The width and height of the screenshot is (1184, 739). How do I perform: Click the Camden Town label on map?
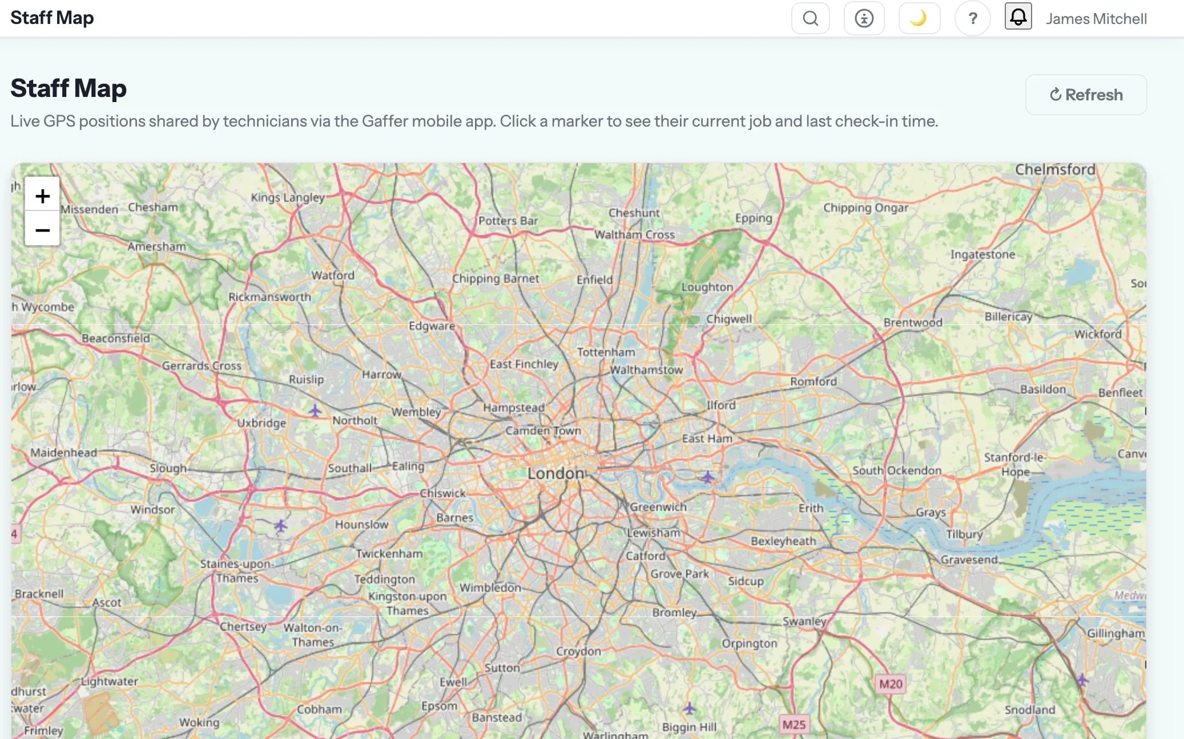(543, 431)
